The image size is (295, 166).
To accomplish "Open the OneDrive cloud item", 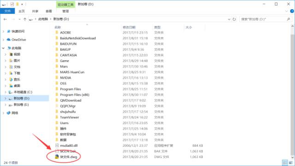I will 18,40.
